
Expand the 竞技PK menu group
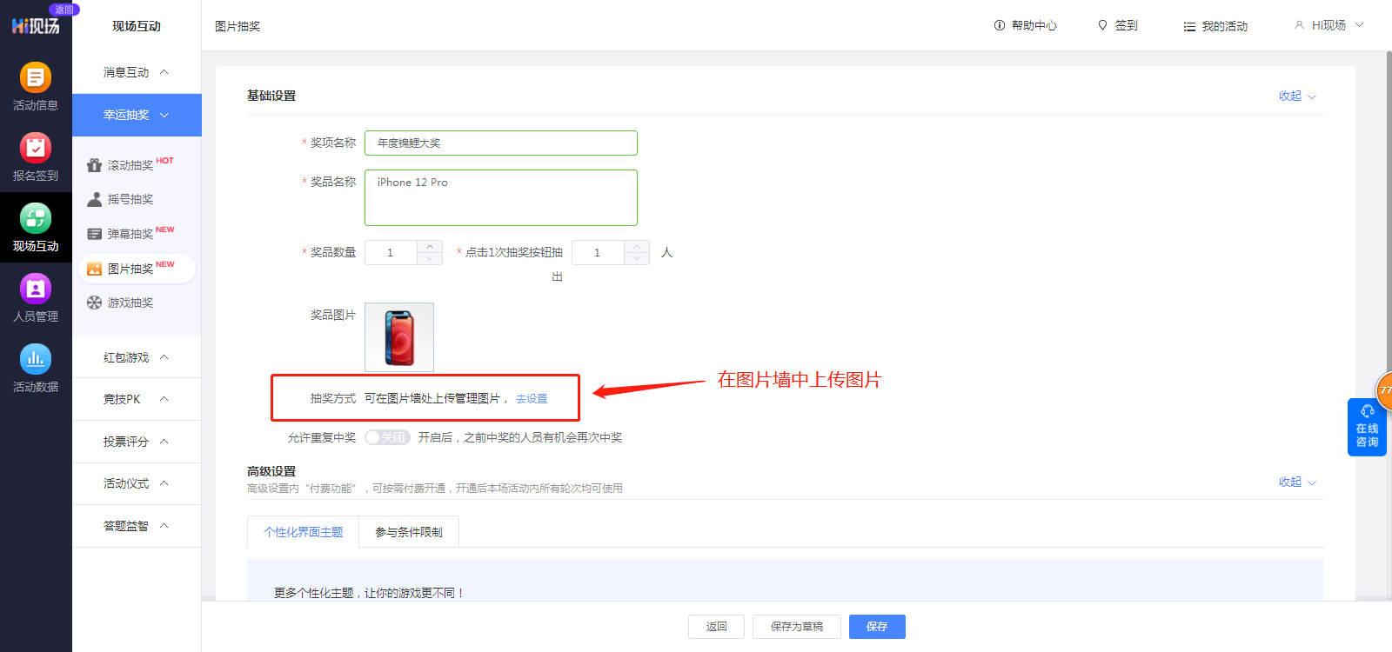pos(137,399)
